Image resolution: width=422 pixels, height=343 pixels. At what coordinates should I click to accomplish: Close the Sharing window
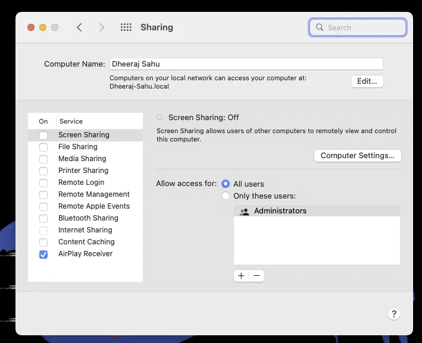tap(31, 27)
